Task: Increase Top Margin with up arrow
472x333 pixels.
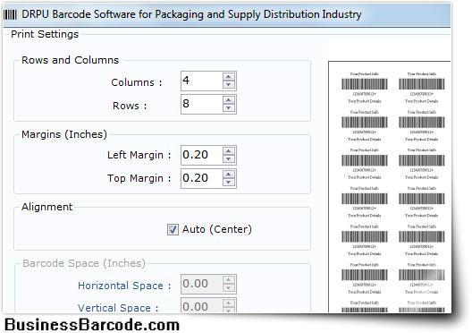Action: click(229, 175)
